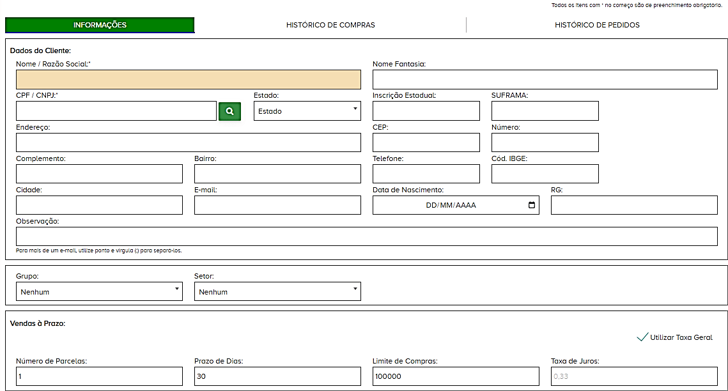Click the CPF / CNPJ text field

(116, 111)
